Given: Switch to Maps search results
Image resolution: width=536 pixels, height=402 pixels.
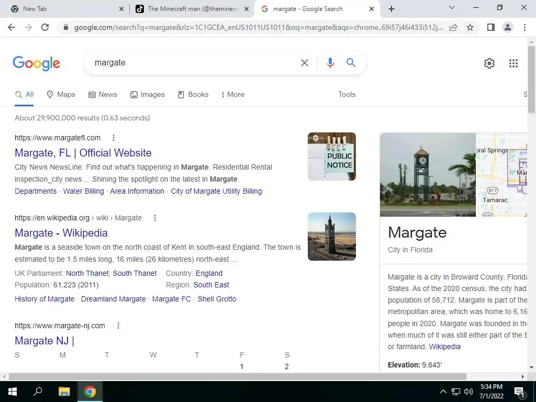Looking at the screenshot, I should [x=61, y=95].
